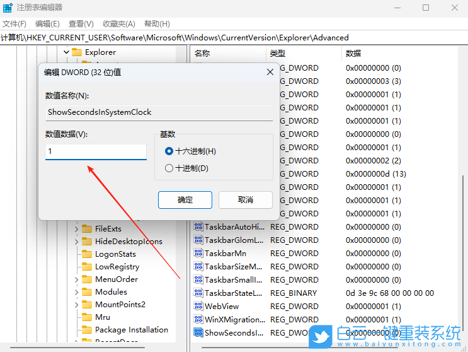Open the 帮助(H) menu
The image size is (468, 352).
pos(157,23)
